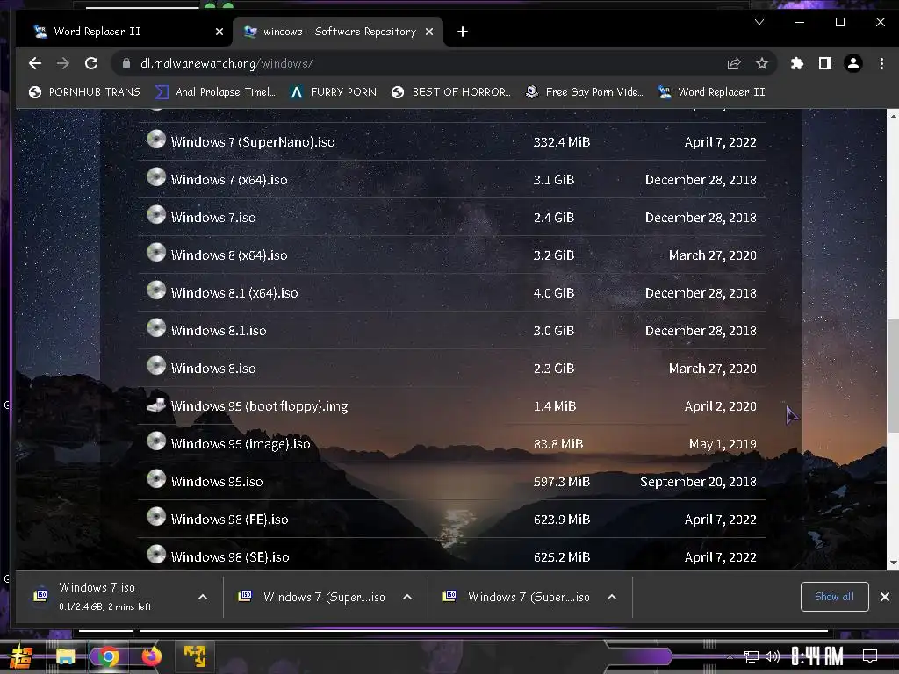
Task: Download Windows 8 (x64).iso
Action: 229,255
